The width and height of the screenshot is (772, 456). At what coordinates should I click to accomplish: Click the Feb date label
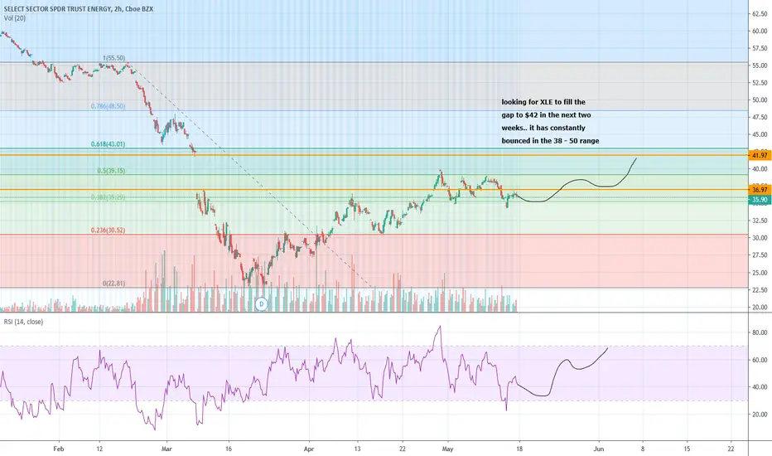click(x=59, y=449)
